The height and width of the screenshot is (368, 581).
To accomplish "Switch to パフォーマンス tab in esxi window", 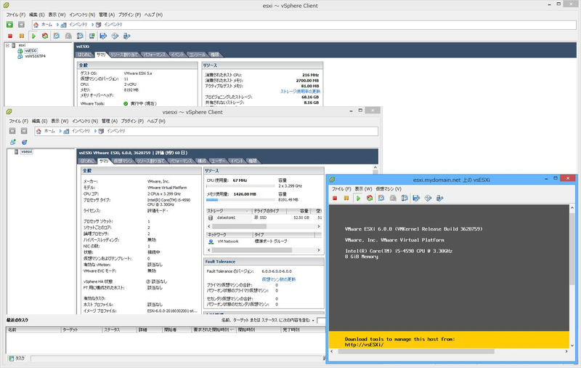I will [155, 55].
